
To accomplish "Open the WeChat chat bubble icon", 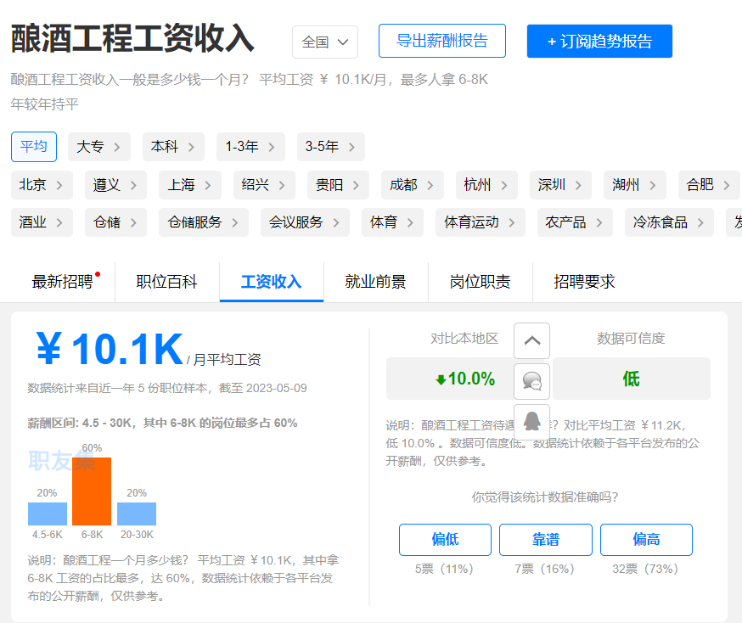I will (x=532, y=381).
